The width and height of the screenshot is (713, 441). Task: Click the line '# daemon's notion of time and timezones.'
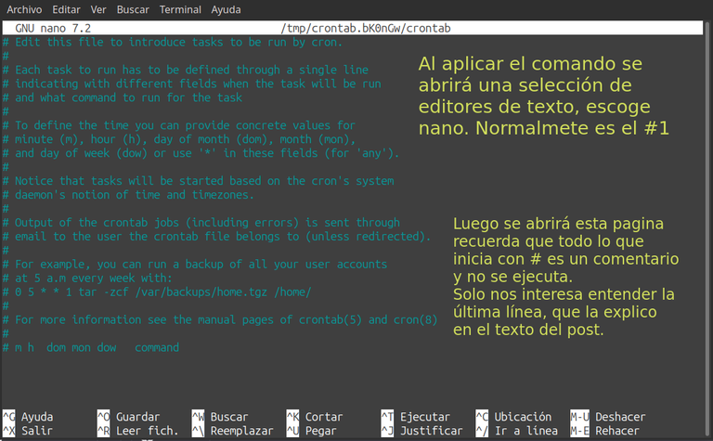click(x=128, y=195)
